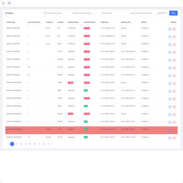This screenshot has width=183, height=183.
Task: Click the Delivery Status column header
Action: (x=73, y=22)
